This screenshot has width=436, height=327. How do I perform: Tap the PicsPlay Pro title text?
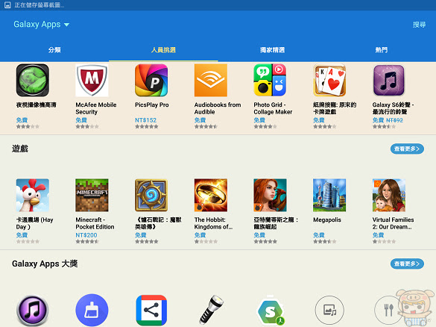coord(152,105)
